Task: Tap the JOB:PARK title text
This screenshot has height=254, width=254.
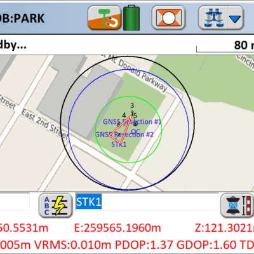Action: 22,18
